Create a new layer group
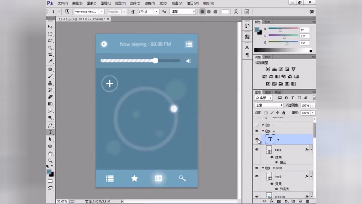This screenshot has width=362, height=204. [293, 201]
